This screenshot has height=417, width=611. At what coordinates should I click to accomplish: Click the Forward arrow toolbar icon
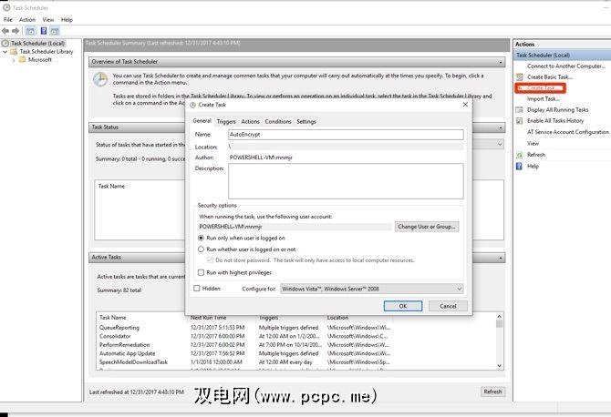click(16, 31)
